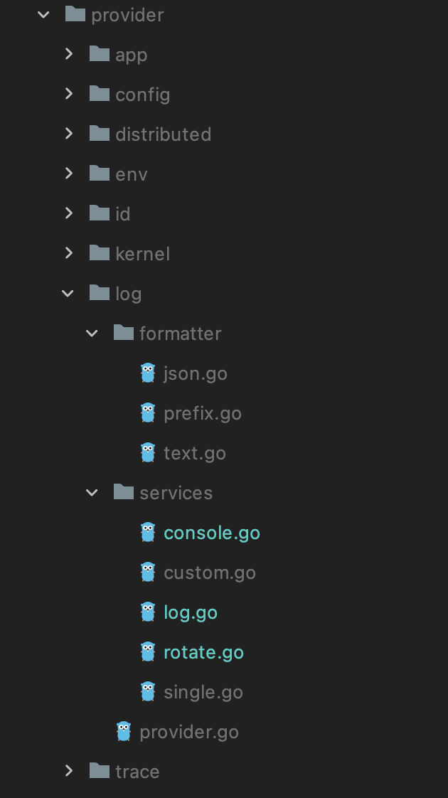
Task: Click the gopher icon beside provider.go
Action: pos(124,731)
